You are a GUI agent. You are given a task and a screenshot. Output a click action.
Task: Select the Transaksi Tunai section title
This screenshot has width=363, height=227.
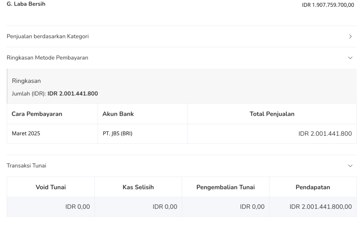click(x=27, y=166)
